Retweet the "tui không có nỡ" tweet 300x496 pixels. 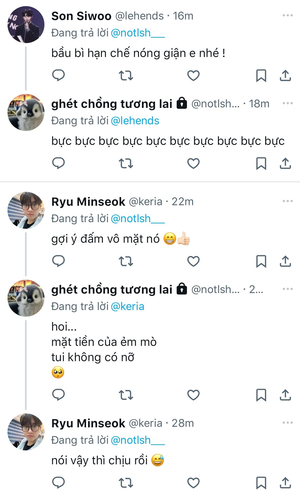[126, 395]
